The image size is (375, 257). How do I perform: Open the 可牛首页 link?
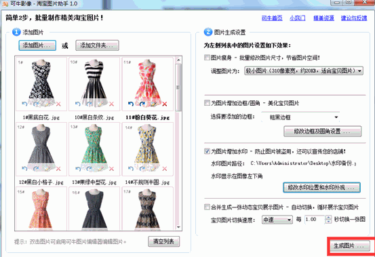click(x=272, y=18)
